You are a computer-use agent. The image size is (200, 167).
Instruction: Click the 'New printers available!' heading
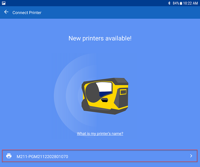100,38
